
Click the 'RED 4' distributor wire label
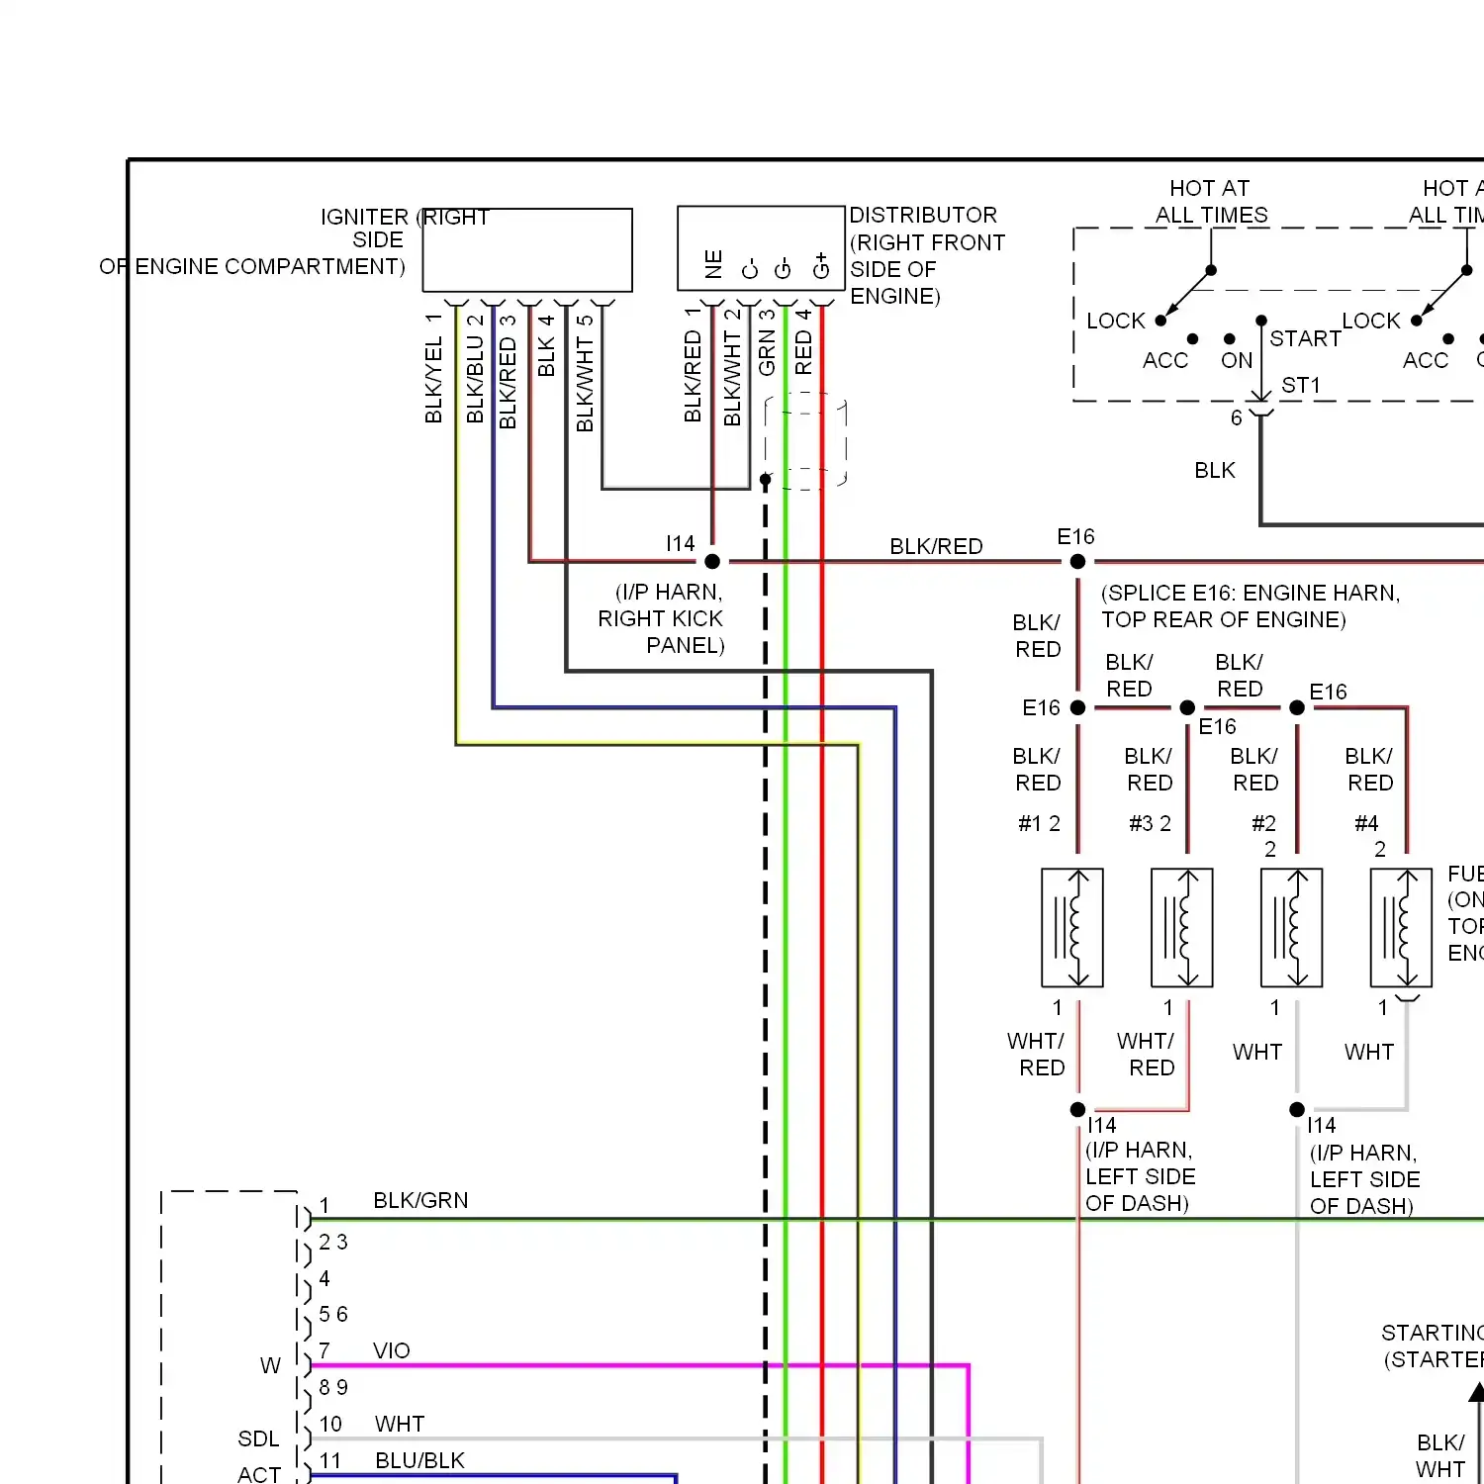(x=803, y=341)
